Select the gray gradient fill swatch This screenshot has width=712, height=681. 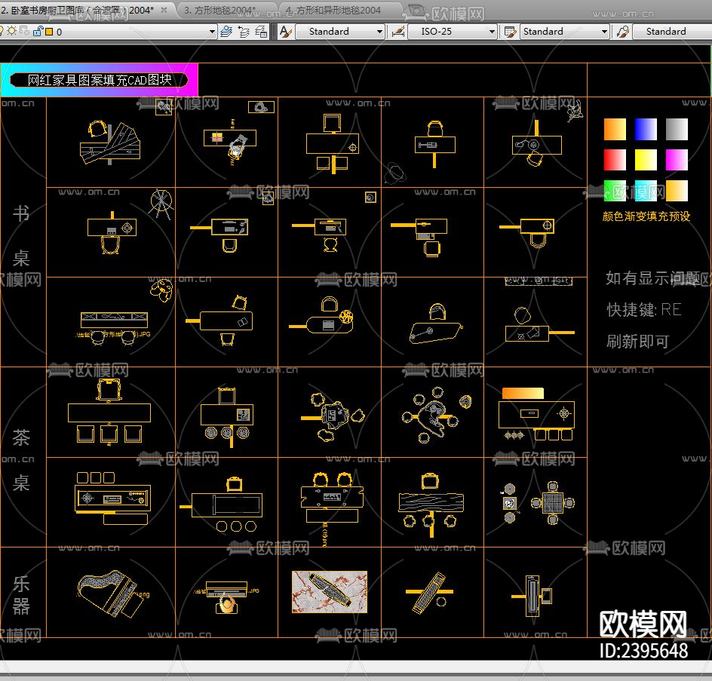[x=677, y=130]
